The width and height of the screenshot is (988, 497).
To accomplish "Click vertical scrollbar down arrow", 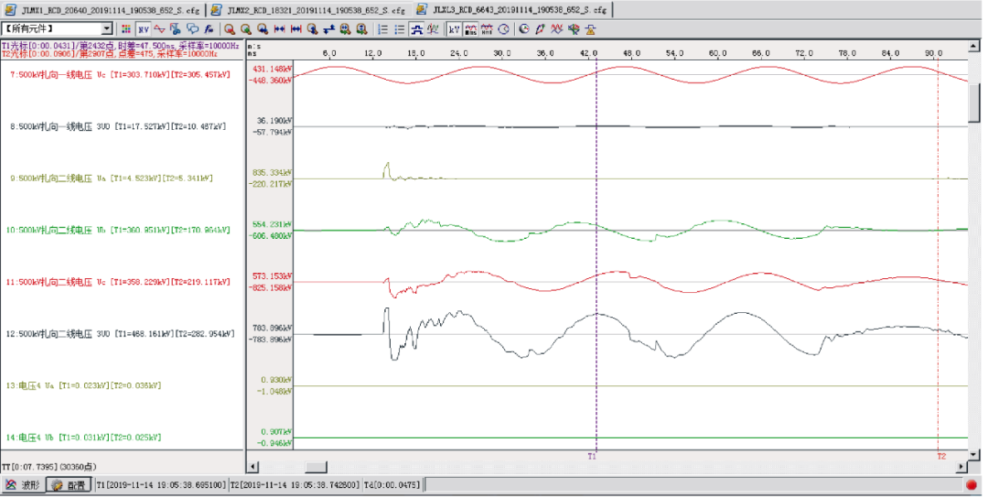I will pos(974,454).
